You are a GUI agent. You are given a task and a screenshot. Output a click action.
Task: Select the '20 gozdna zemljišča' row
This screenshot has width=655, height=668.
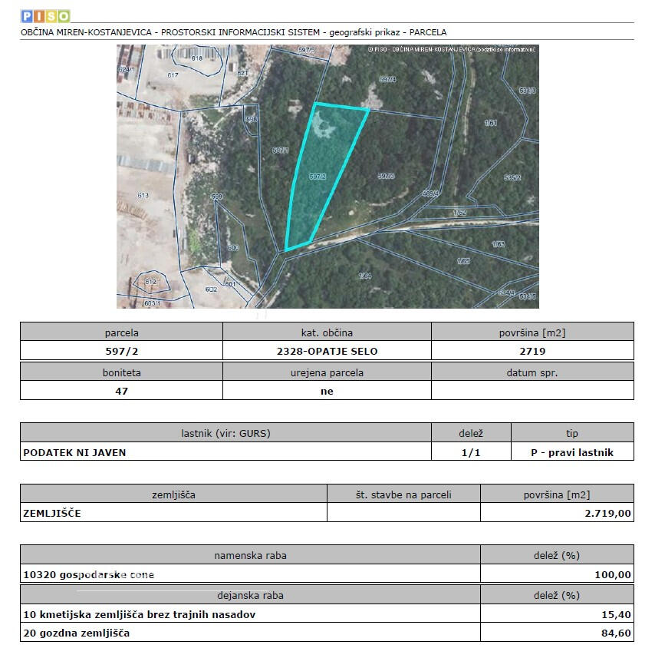(x=77, y=633)
